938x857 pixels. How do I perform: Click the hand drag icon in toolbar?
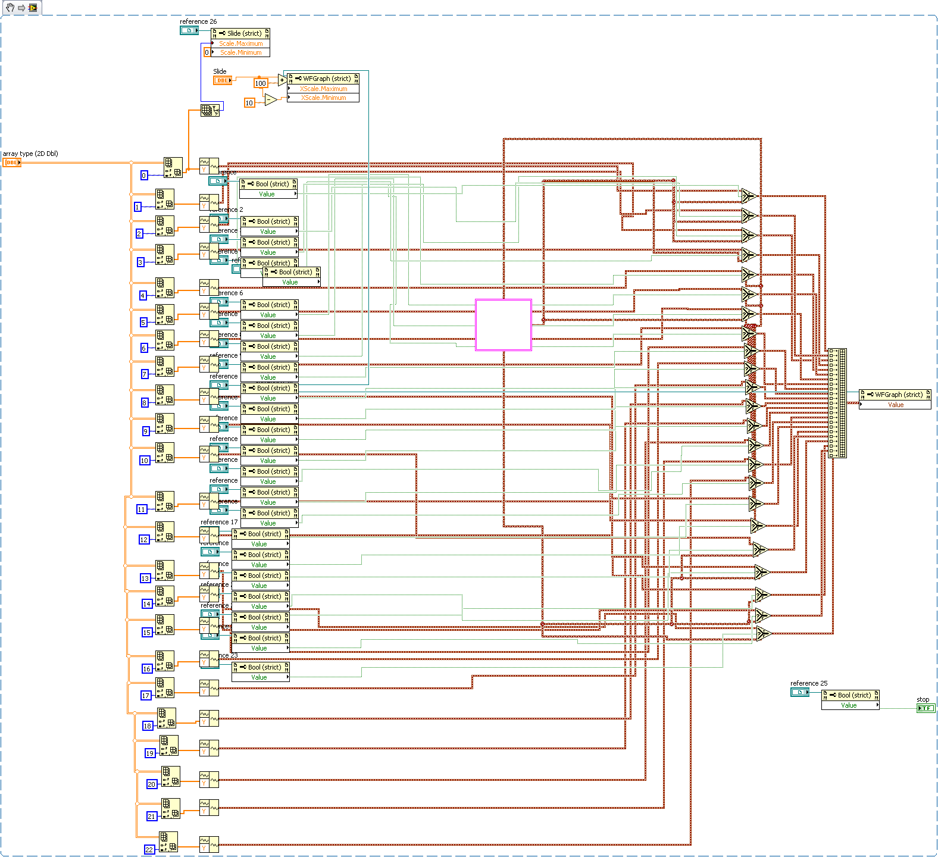tap(10, 8)
